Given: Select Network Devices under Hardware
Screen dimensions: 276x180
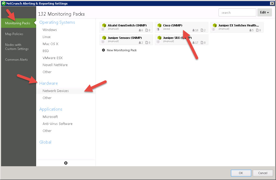Looking at the screenshot, I should pyautogui.click(x=66, y=91).
